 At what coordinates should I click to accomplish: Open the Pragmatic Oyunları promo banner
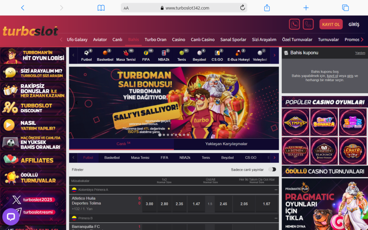pyautogui.click(x=325, y=204)
